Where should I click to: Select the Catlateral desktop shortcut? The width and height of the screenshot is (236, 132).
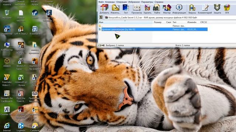pos(35,127)
